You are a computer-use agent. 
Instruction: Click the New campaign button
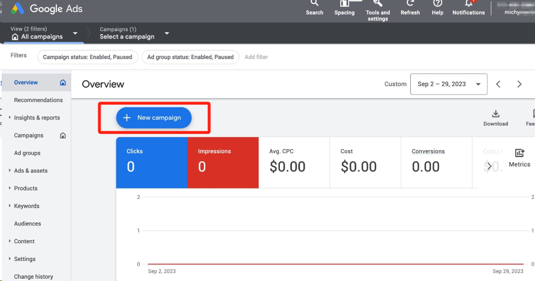point(153,118)
